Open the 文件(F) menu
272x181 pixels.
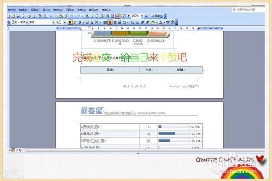point(12,10)
